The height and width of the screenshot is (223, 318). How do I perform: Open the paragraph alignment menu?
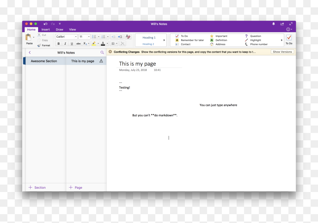click(114, 44)
